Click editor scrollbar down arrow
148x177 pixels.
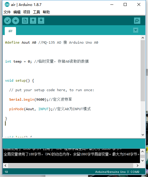[x=143, y=135]
